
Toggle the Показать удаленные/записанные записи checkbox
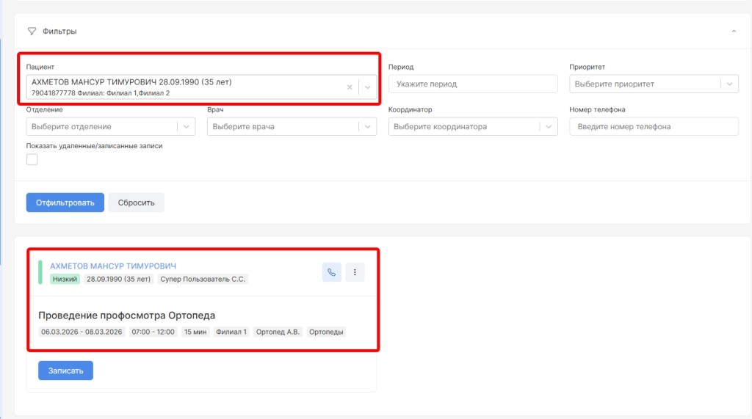[x=32, y=159]
